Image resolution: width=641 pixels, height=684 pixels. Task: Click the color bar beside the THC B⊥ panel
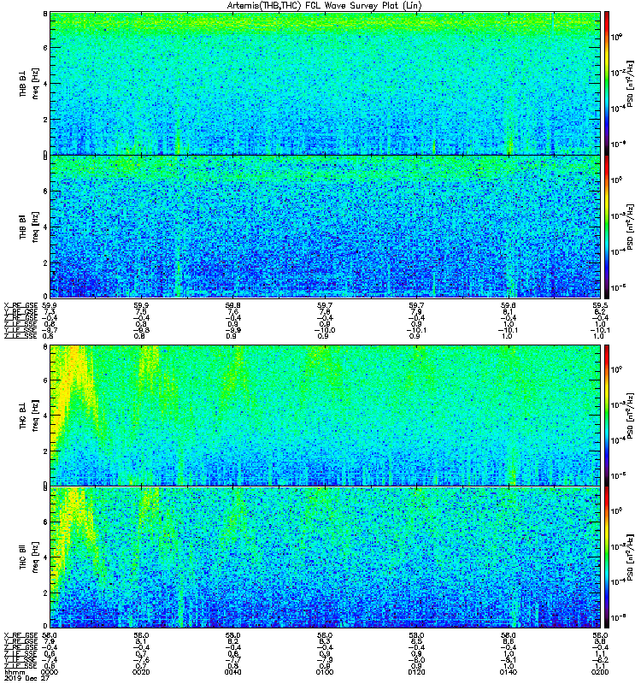pos(607,416)
